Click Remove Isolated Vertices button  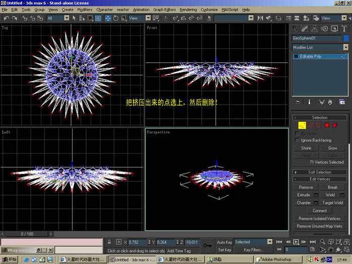[319, 218]
